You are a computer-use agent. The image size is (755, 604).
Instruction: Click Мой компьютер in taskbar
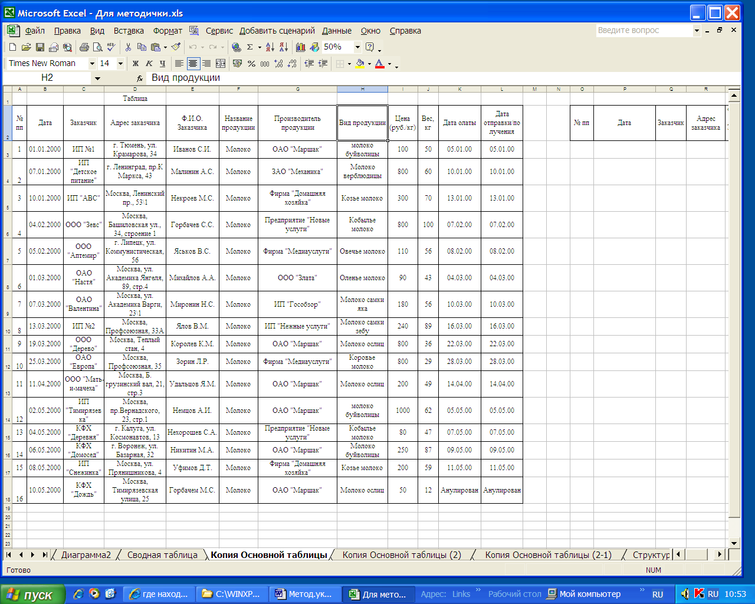(x=584, y=594)
